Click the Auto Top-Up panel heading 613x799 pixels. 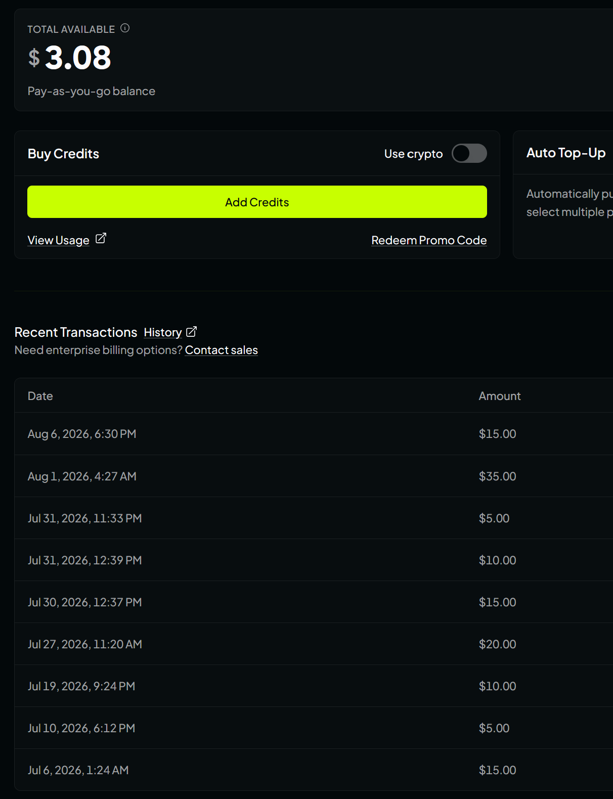[566, 153]
